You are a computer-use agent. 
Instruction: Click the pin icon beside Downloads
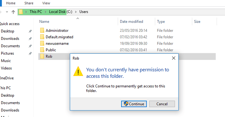[x=30, y=39]
